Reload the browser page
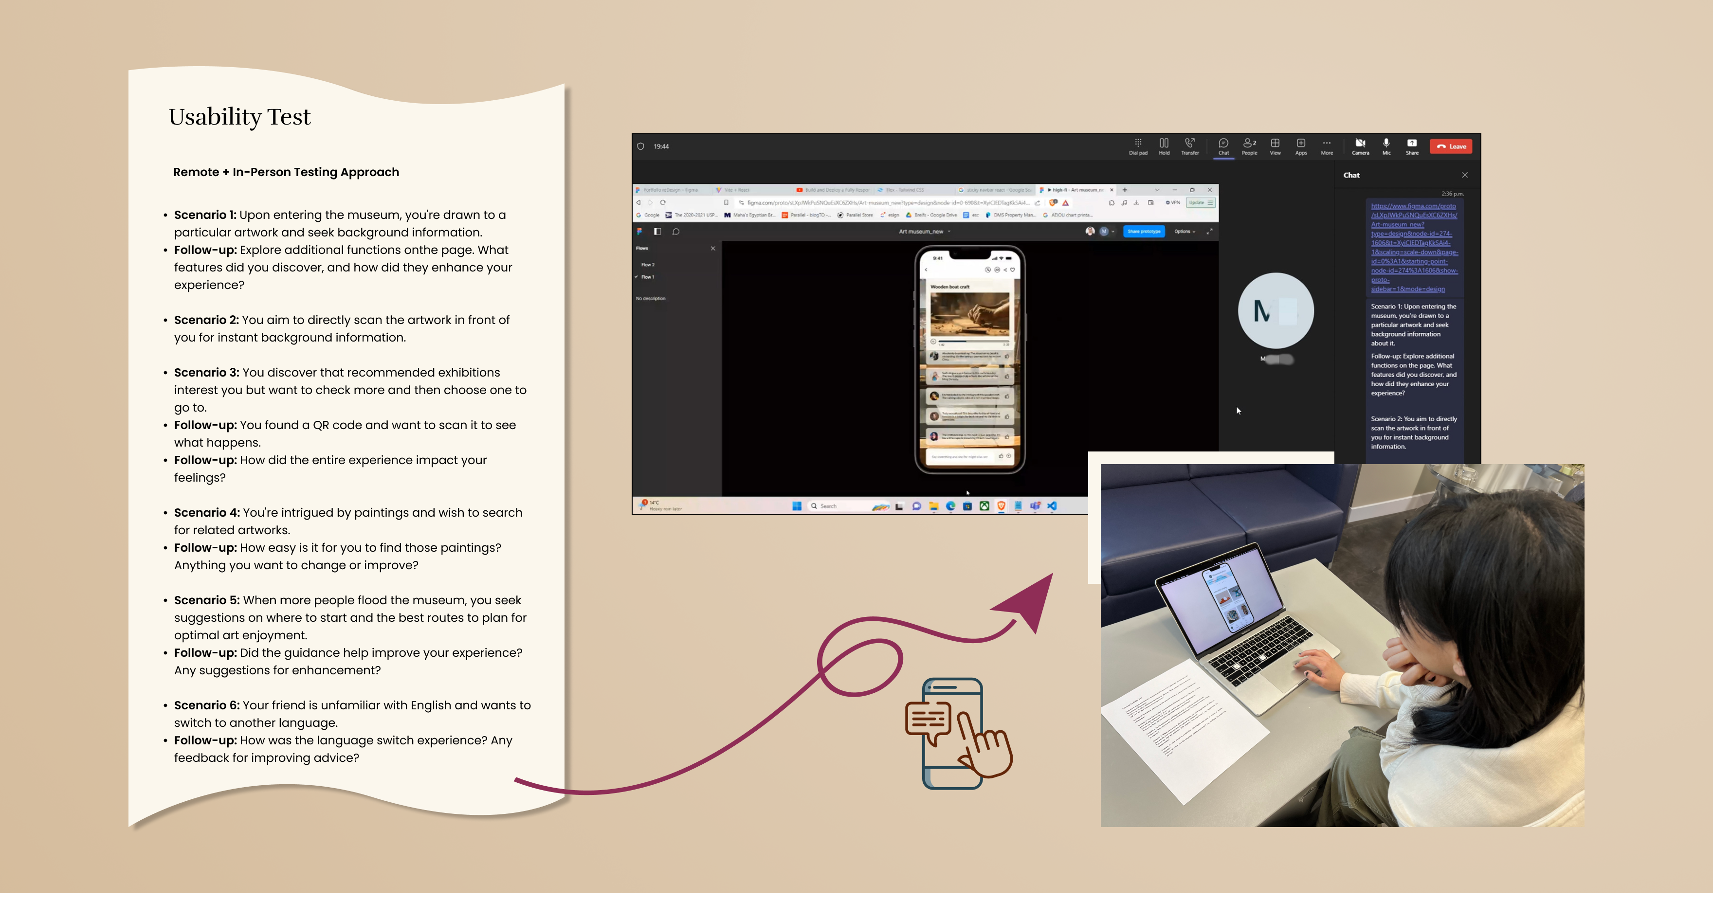Screen dimensions: 1713x901 click(663, 203)
